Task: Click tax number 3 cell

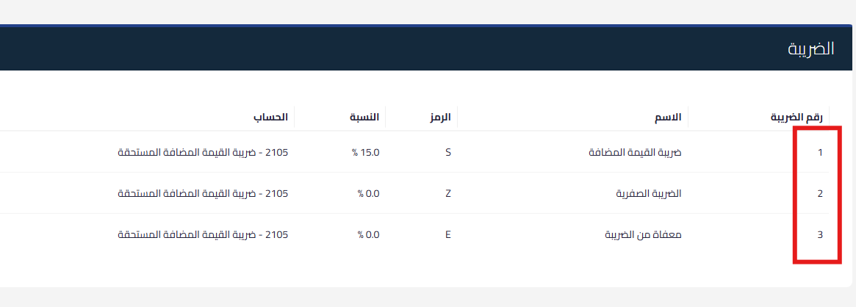Action: coord(820,235)
